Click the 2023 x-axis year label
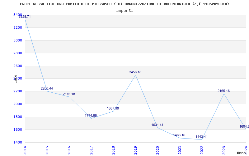Viewport: 249px width, 156px height. (224, 150)
